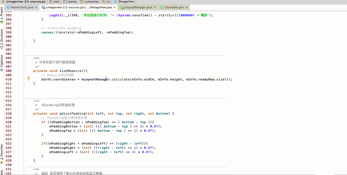
Task: Click the siv folder breadcrumb
Action: point(106,2)
